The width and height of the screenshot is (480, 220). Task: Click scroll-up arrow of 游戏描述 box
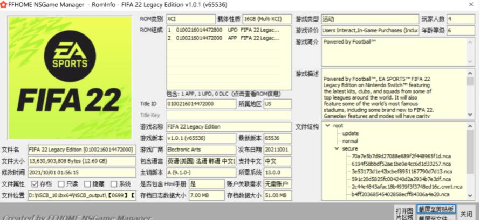tap(470, 74)
